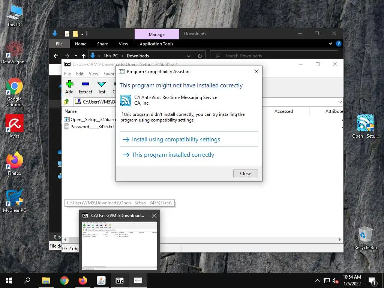
Task: Click the Program Compatibility Assistant taskbar button
Action: [x=138, y=280]
